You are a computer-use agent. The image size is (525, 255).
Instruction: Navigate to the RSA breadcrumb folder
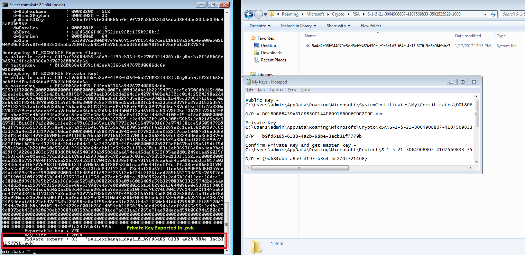pos(355,14)
